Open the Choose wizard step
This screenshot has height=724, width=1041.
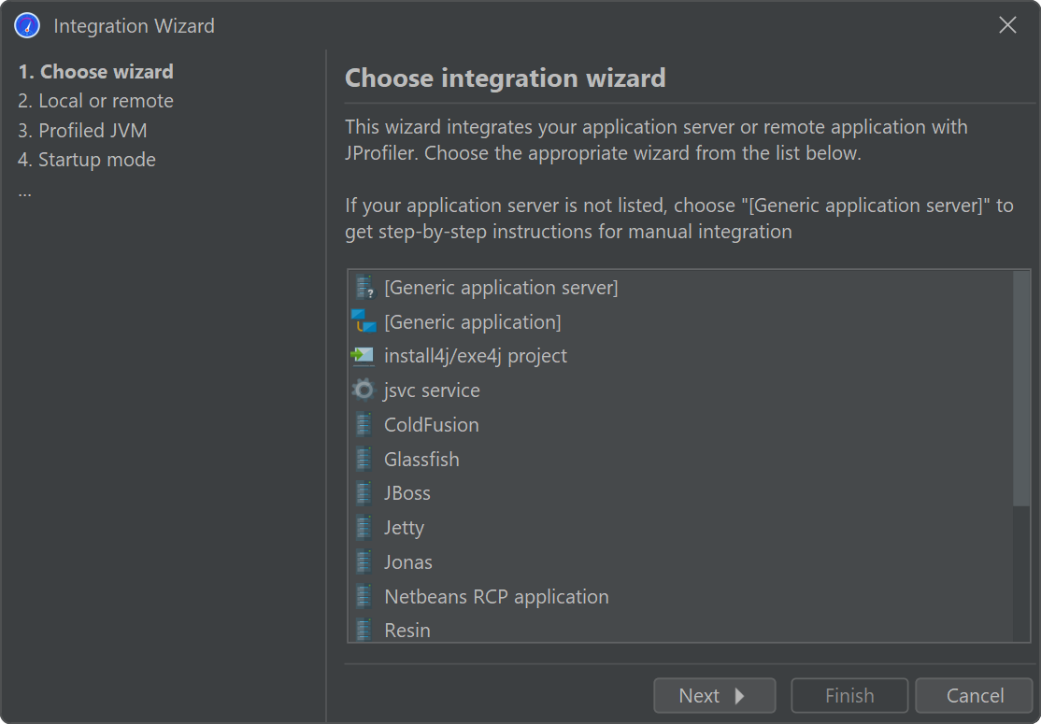(95, 72)
